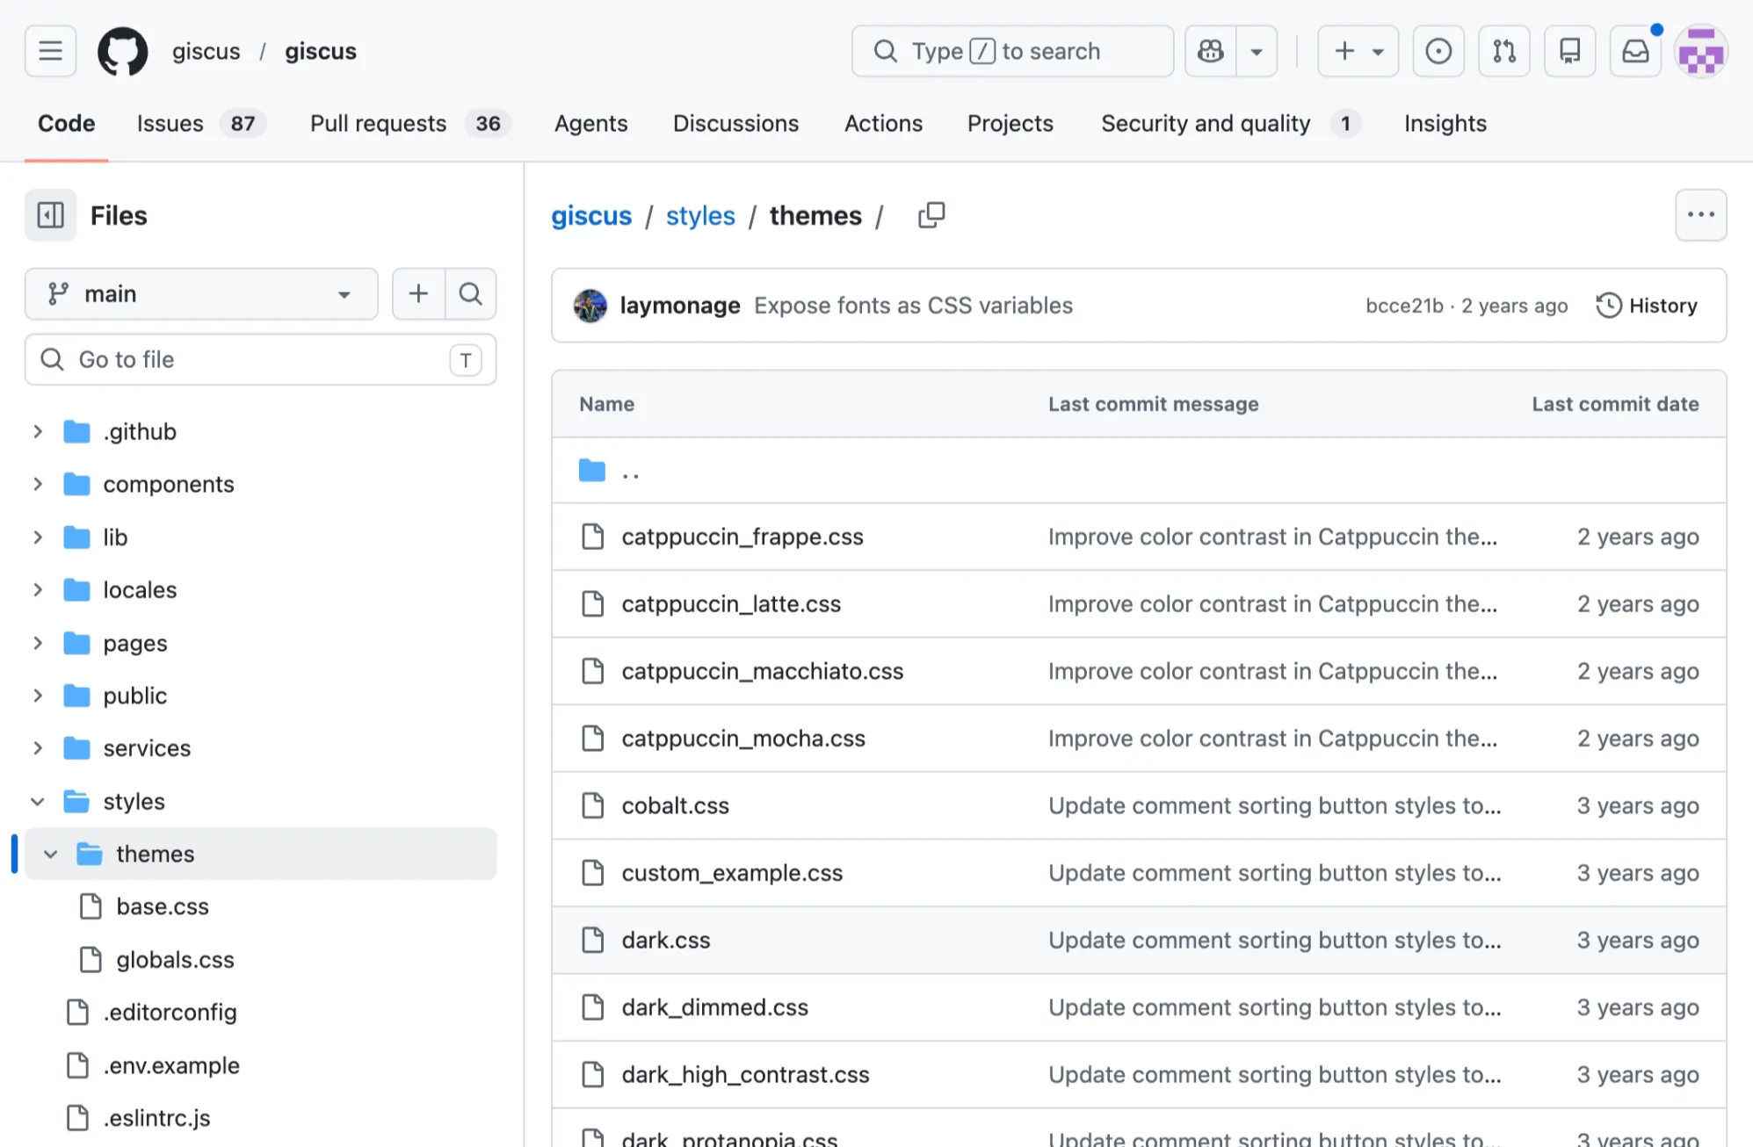This screenshot has height=1147, width=1753.
Task: Open the Copilot chat icon
Action: pyautogui.click(x=1211, y=51)
